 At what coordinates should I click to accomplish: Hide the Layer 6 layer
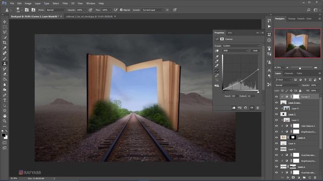coord(277,143)
